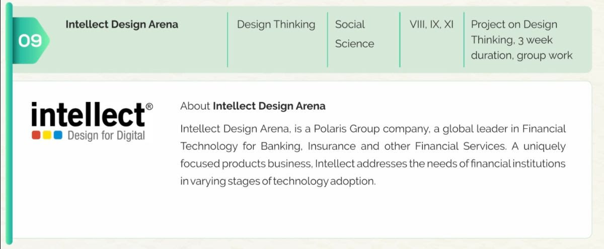Select the Social Science subject cell
The width and height of the screenshot is (604, 249).
(x=354, y=34)
